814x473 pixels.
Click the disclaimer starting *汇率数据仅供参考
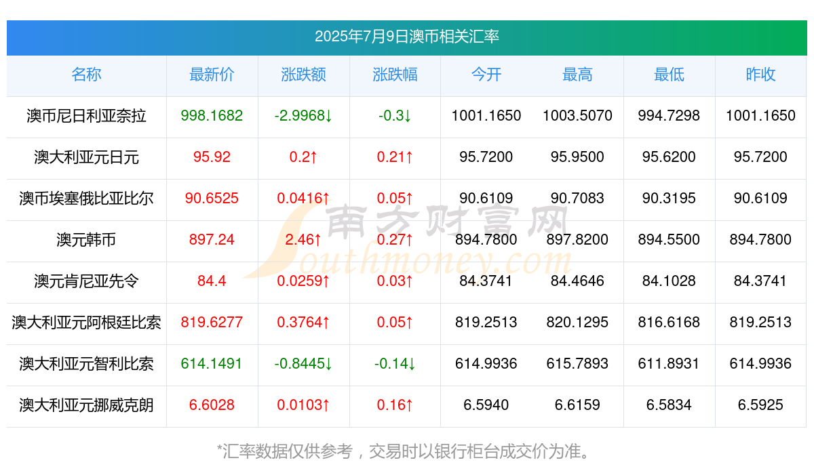tap(407, 451)
